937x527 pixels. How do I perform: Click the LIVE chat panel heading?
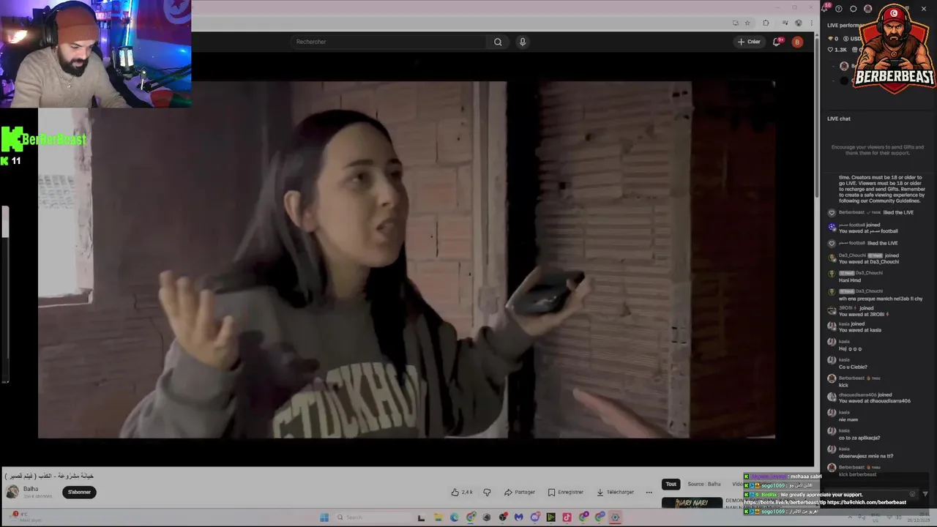coord(839,119)
